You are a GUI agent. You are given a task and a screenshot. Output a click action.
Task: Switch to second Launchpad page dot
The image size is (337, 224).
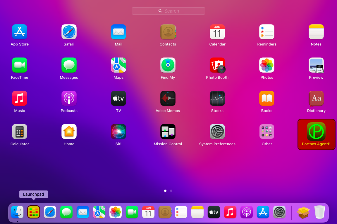[x=171, y=191]
